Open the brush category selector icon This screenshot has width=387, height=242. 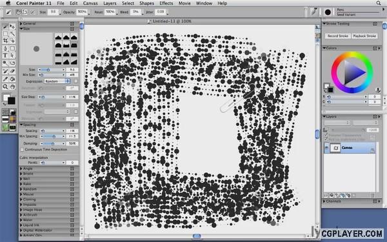(x=314, y=12)
